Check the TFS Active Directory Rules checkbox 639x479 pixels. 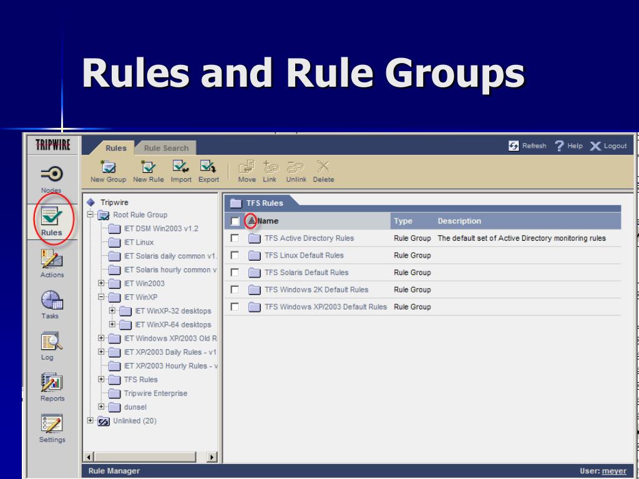click(x=235, y=238)
